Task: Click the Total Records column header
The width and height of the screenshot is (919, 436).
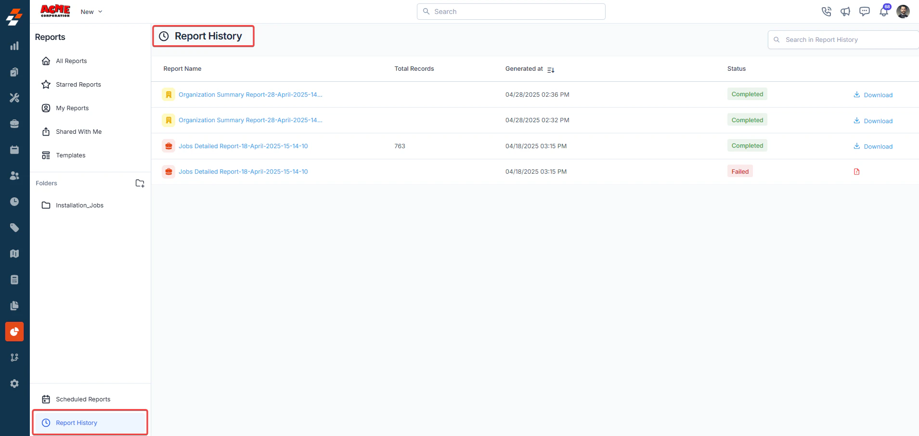Action: [x=414, y=69]
